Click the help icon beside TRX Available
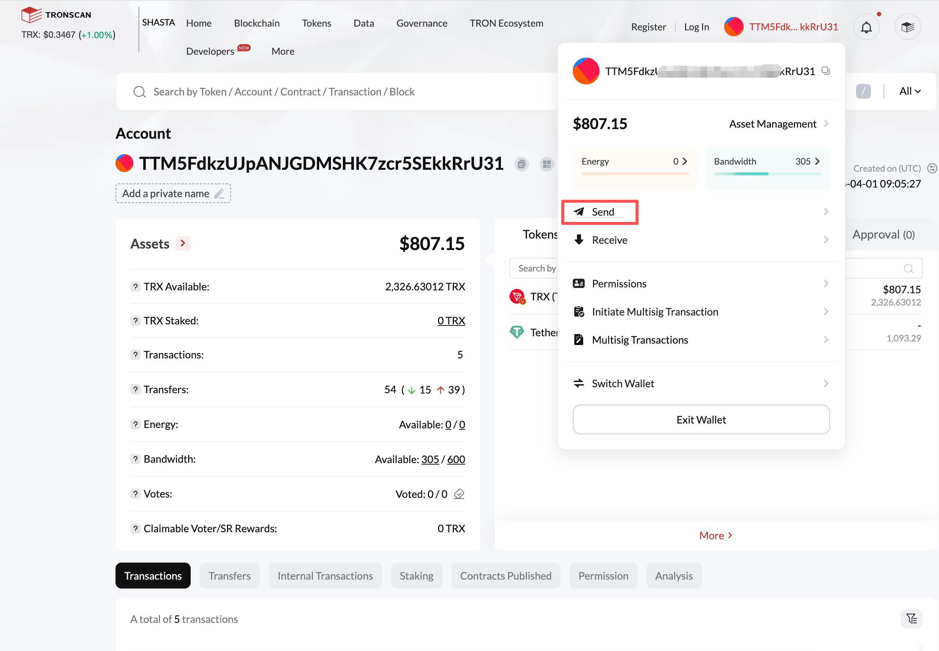The height and width of the screenshot is (651, 939). [136, 287]
